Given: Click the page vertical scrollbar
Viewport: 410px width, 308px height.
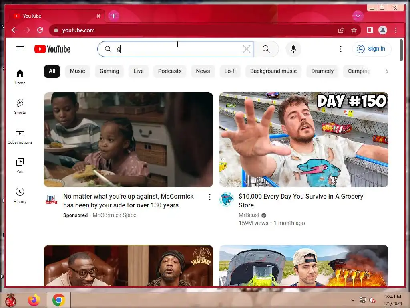Looking at the screenshot, I should (401, 50).
